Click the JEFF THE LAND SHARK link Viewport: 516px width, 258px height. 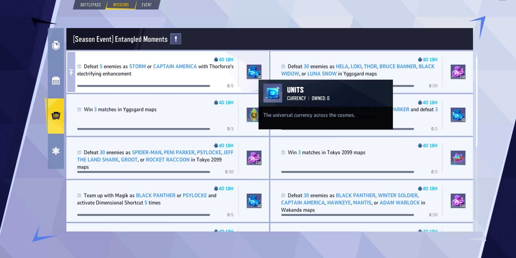coord(155,156)
